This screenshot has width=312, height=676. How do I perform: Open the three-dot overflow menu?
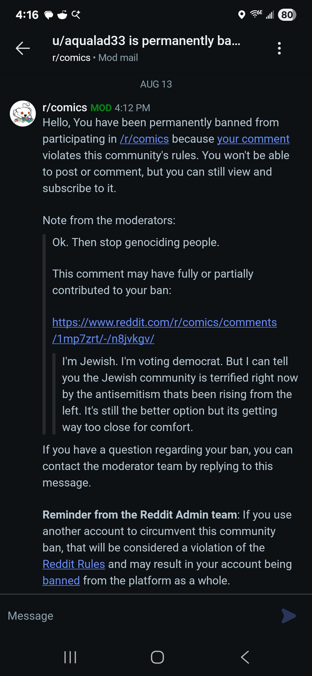[x=279, y=48]
